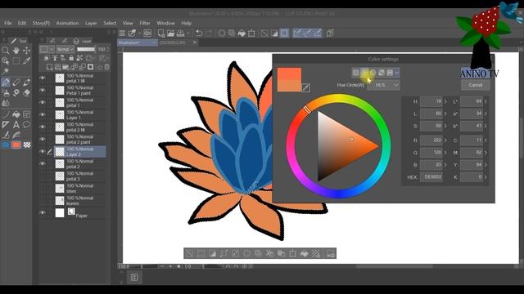The height and width of the screenshot is (294, 524).
Task: Open the Filter menu
Action: click(145, 23)
